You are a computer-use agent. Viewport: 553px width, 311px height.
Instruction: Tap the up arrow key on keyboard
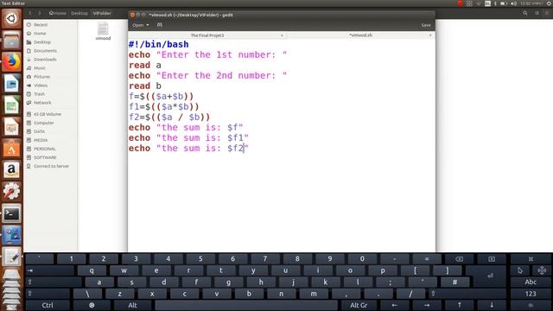[x=459, y=305]
